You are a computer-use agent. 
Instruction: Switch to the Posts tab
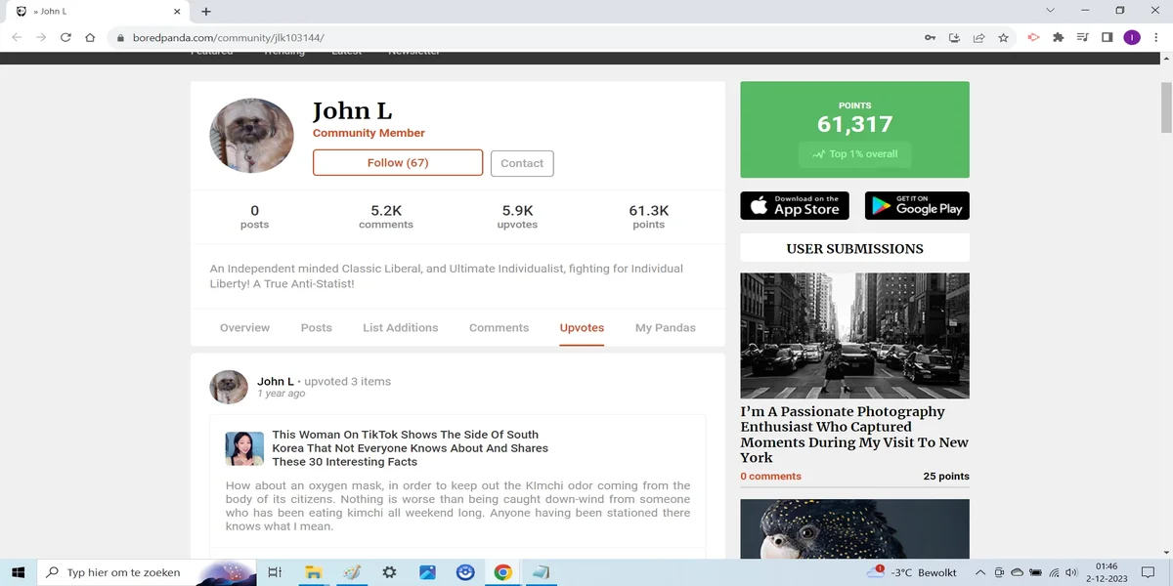(x=316, y=328)
